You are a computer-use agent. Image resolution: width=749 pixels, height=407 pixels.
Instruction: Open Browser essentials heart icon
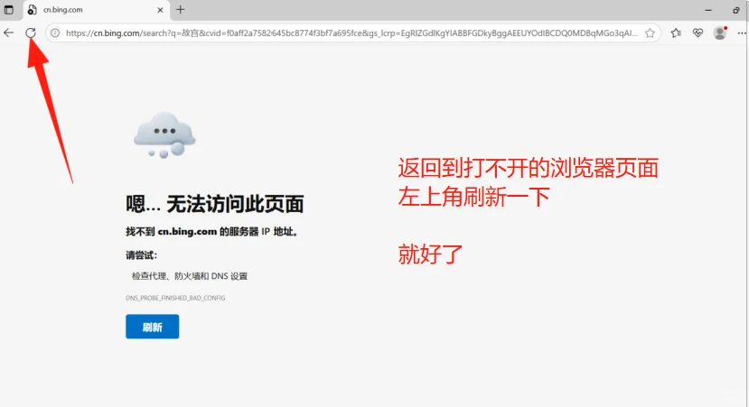698,32
